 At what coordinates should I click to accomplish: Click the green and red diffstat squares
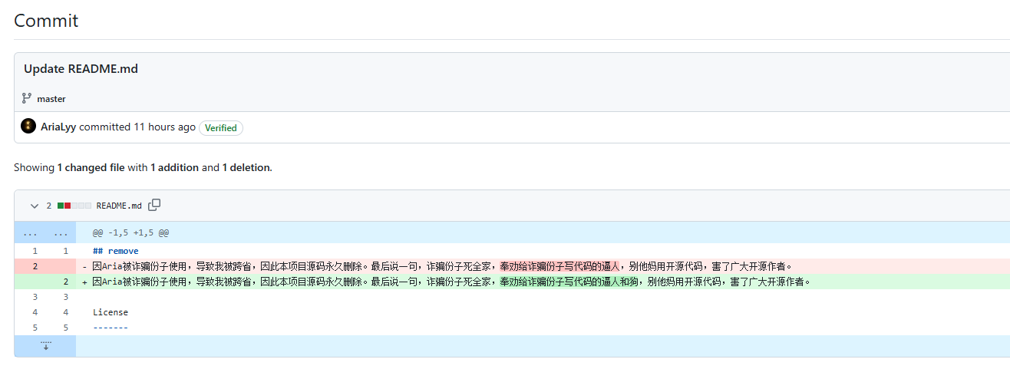pyautogui.click(x=74, y=206)
